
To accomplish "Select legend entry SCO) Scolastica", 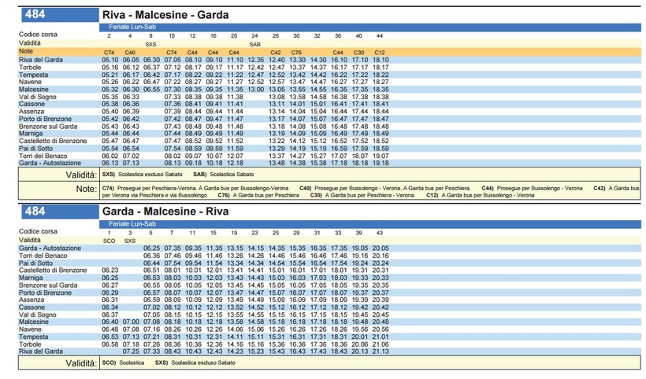I will click(x=123, y=363).
